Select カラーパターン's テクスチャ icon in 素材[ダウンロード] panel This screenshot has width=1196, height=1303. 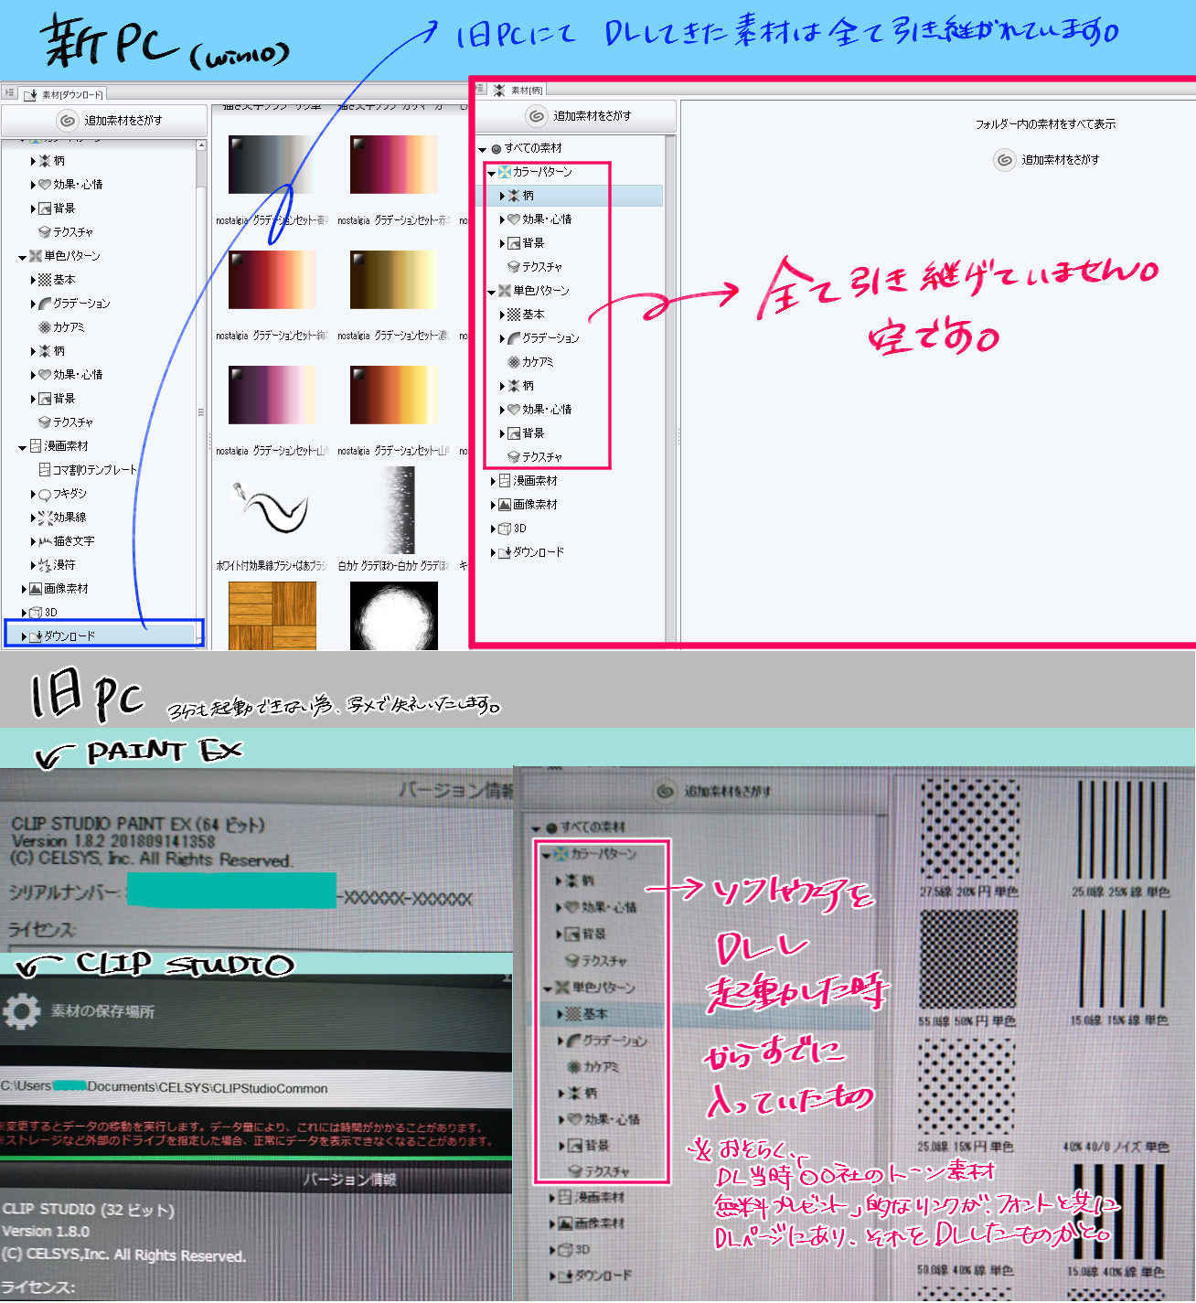tap(45, 232)
